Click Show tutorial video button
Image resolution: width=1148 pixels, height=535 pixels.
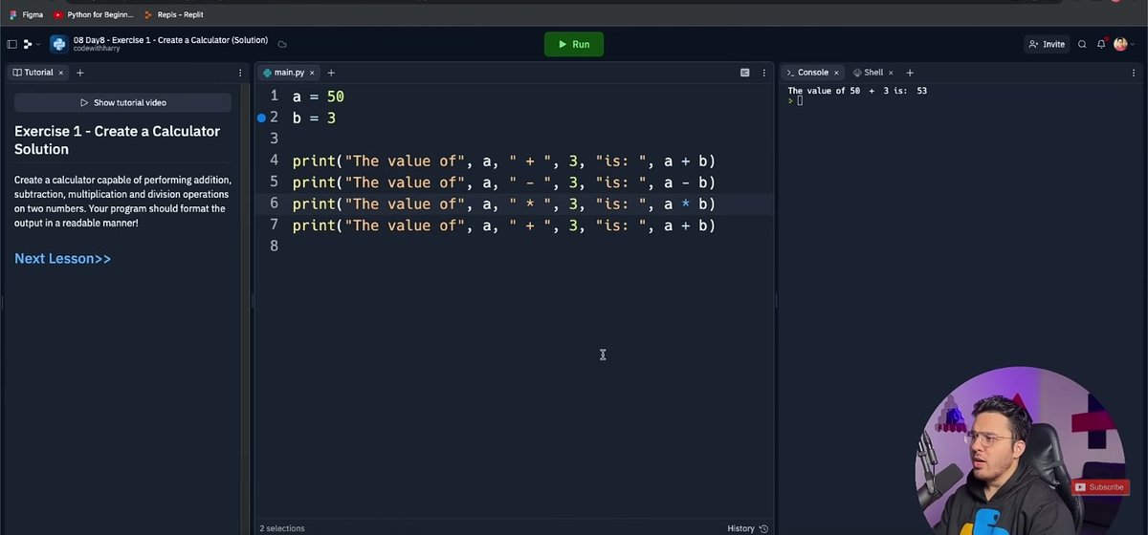click(123, 102)
